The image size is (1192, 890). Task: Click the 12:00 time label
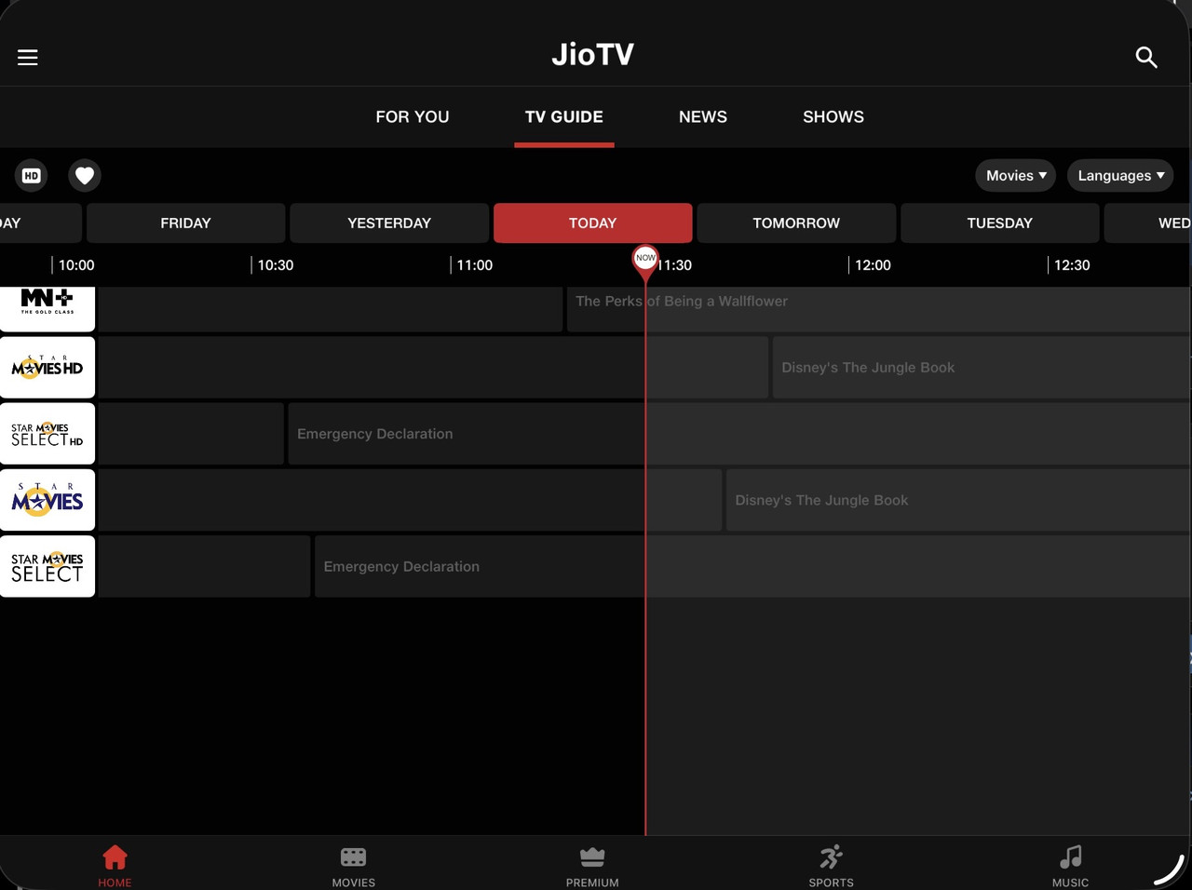click(x=873, y=265)
